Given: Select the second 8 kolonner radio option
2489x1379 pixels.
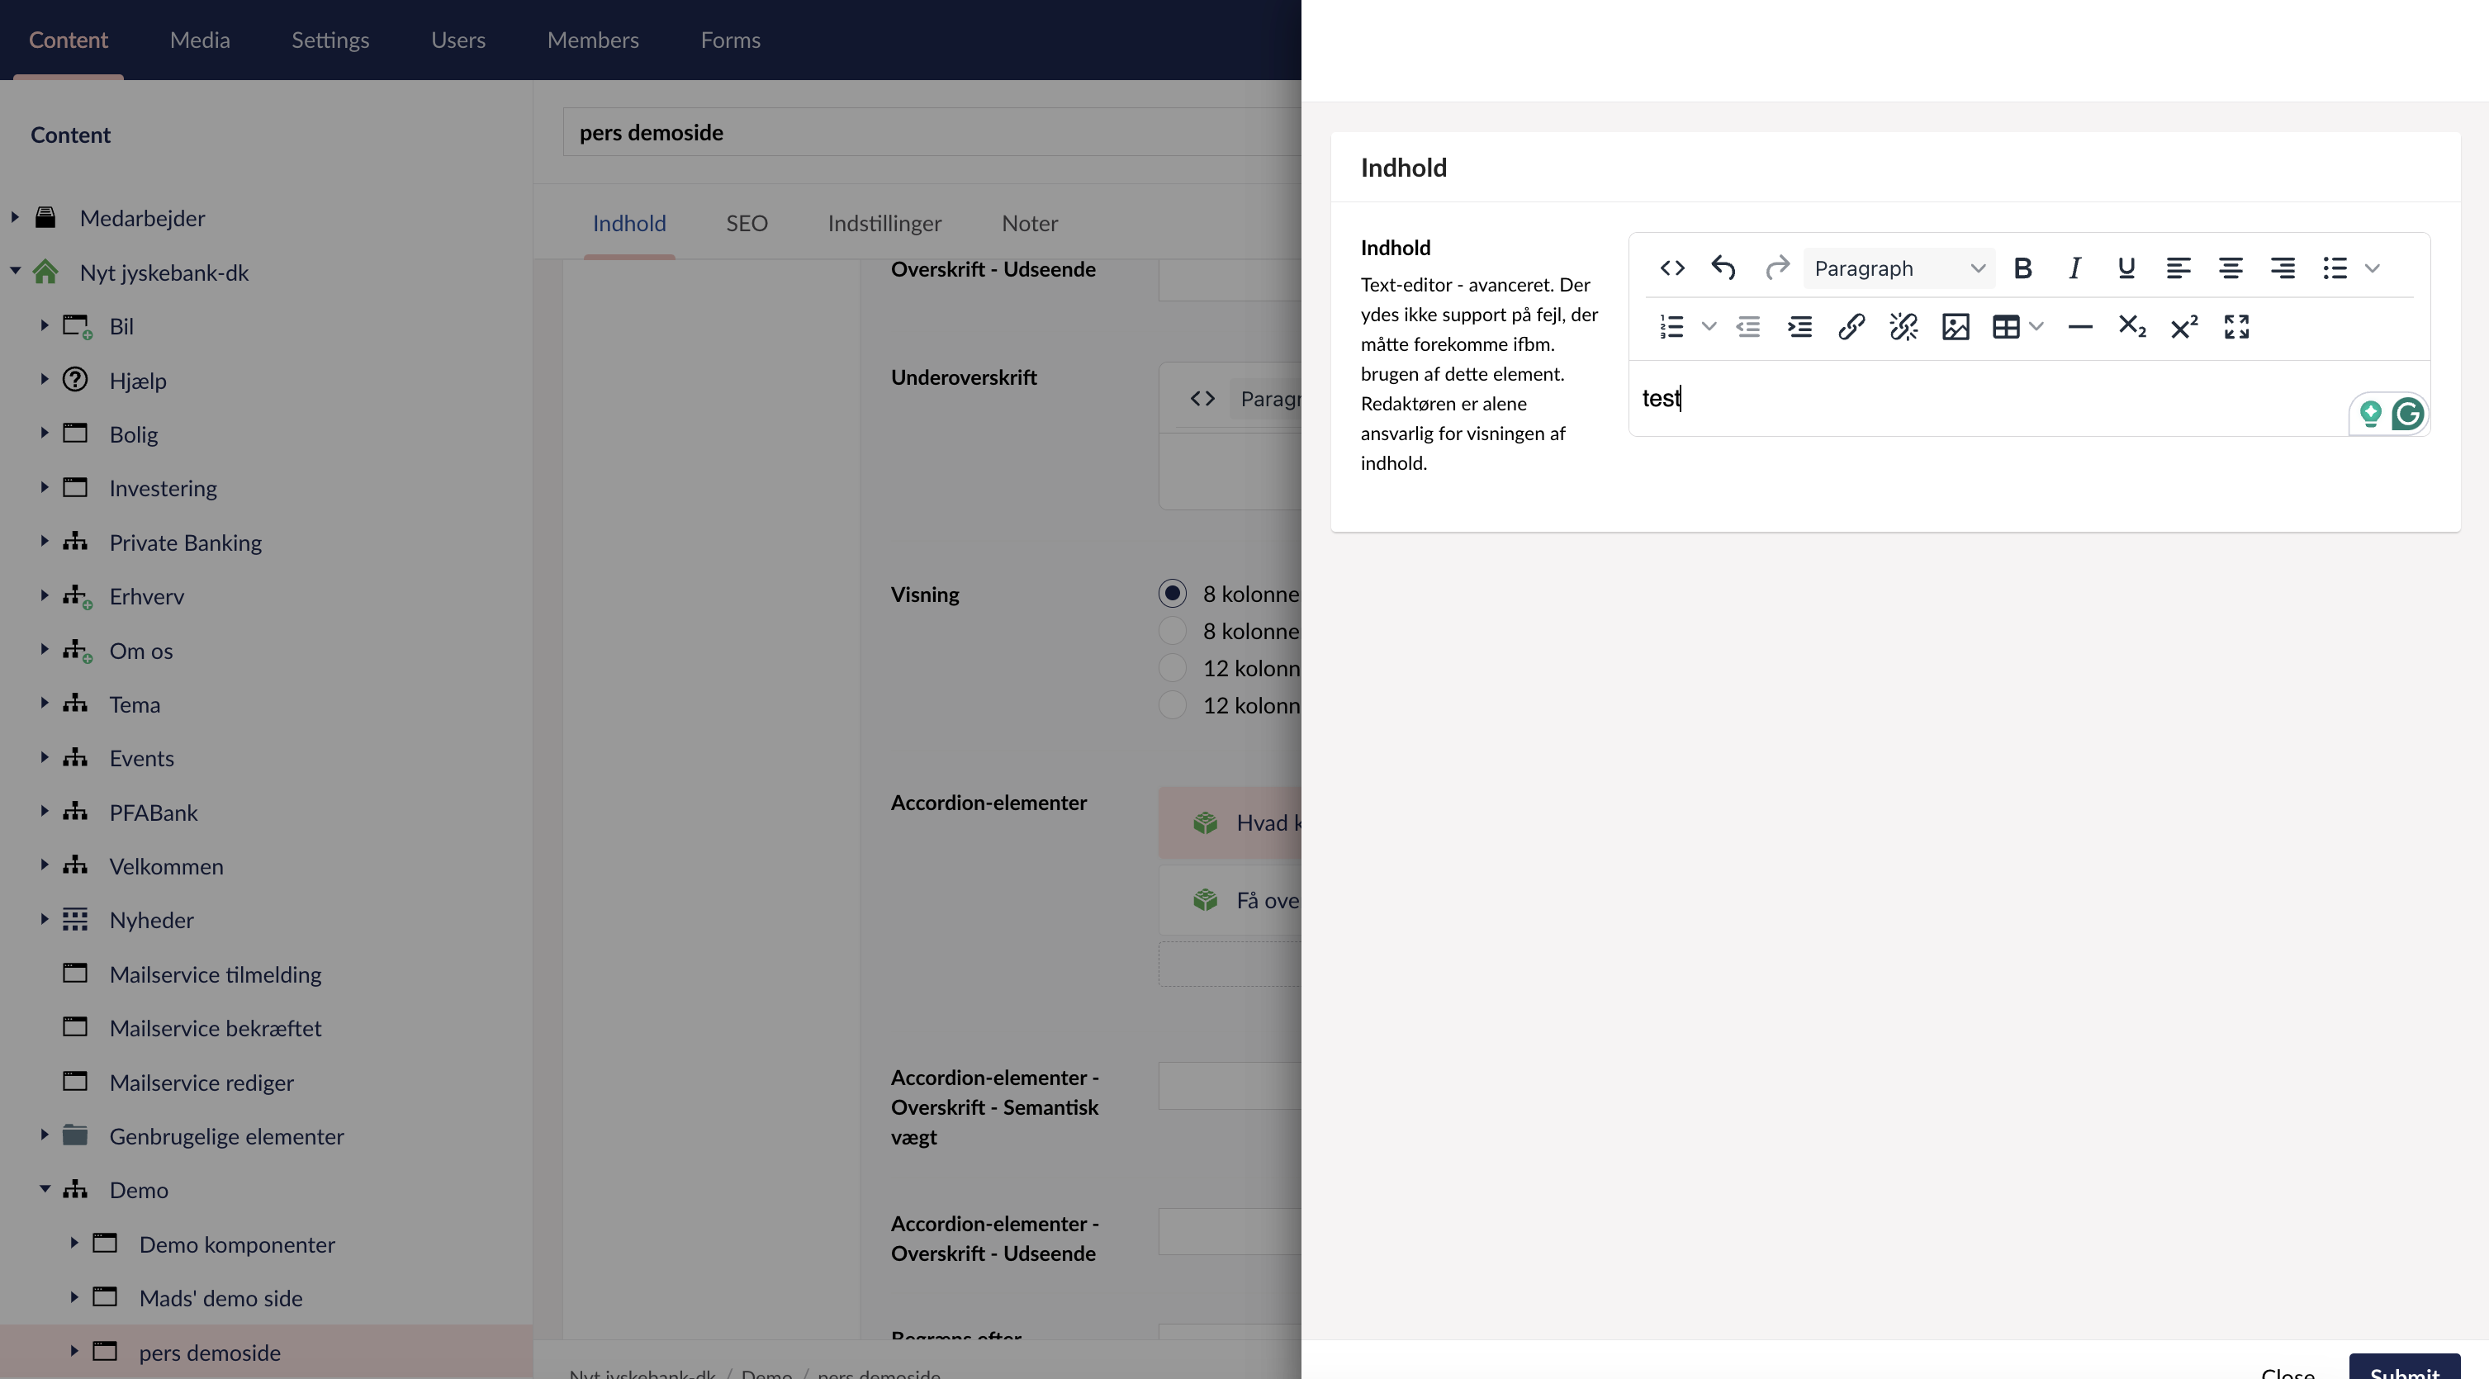Looking at the screenshot, I should [x=1172, y=631].
